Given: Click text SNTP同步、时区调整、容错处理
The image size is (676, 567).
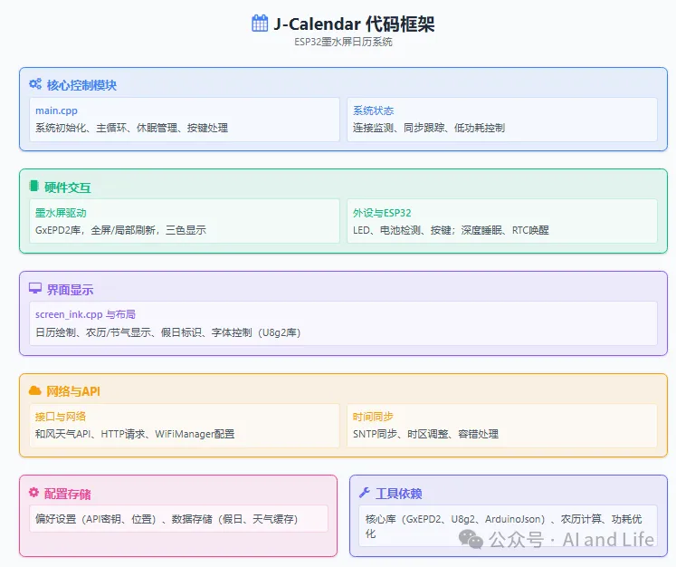Looking at the screenshot, I should point(425,434).
